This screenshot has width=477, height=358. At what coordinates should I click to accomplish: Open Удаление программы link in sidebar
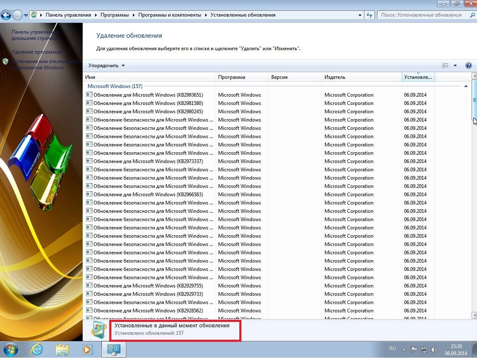click(37, 51)
